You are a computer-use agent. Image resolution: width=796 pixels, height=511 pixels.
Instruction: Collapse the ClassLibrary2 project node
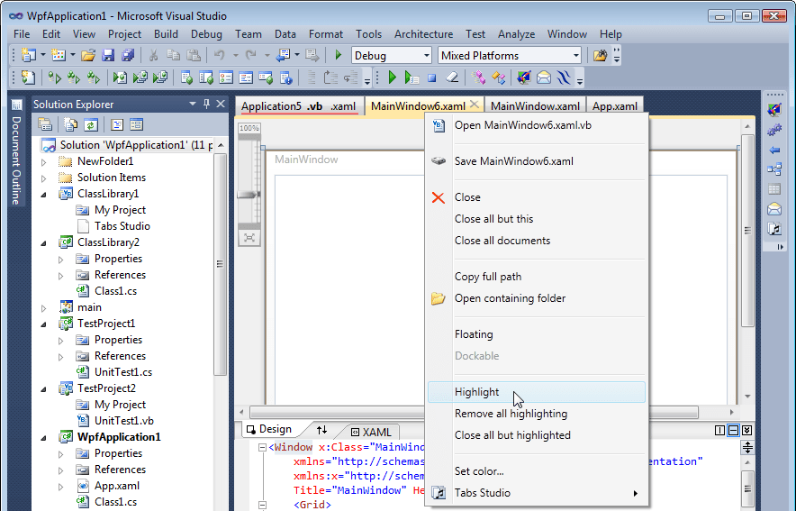43,242
